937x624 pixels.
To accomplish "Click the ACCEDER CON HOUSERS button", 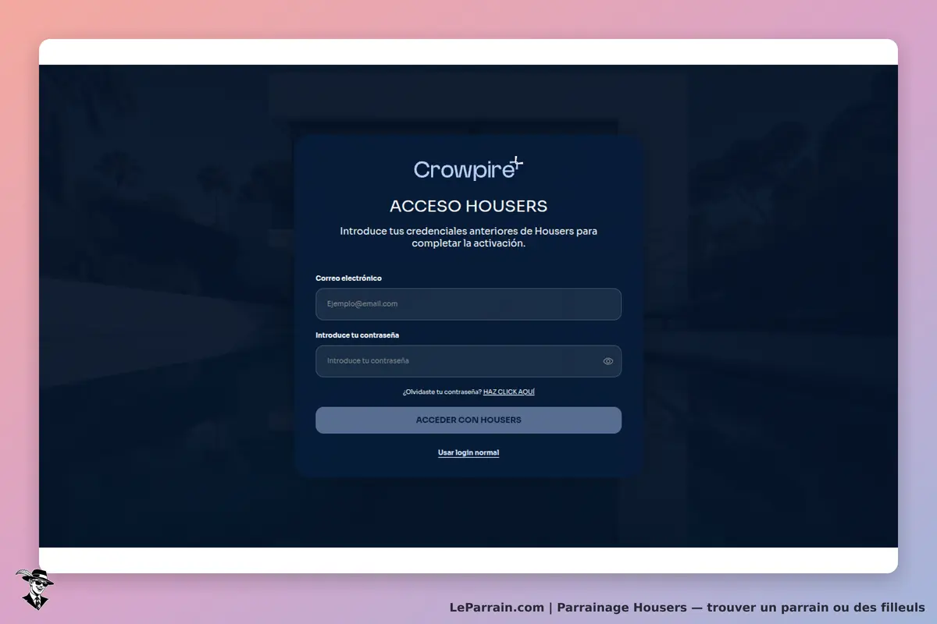I will [x=468, y=420].
